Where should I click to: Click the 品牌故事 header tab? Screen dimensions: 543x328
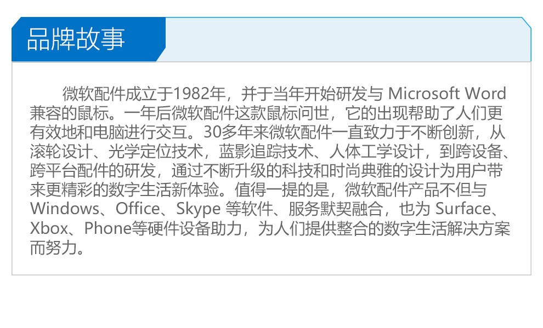pyautogui.click(x=88, y=39)
